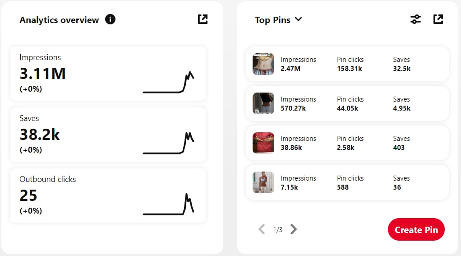Go to next page of Top Pins
The image size is (461, 256).
click(x=294, y=229)
